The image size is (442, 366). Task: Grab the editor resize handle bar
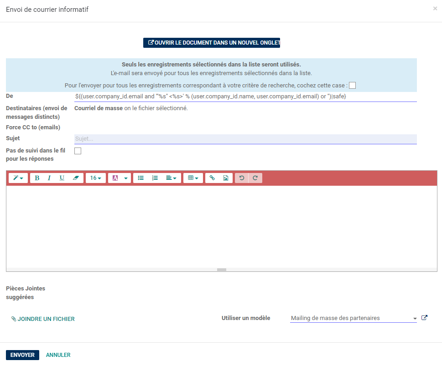pos(222,269)
